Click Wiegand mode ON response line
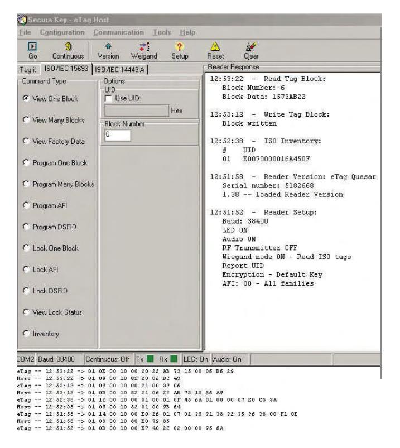 point(287,257)
